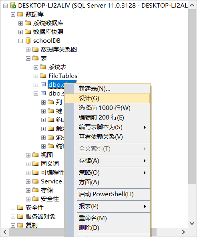The image size is (197, 237).
Task: Choose 设计(G) from context menu
Action: [x=107, y=98]
